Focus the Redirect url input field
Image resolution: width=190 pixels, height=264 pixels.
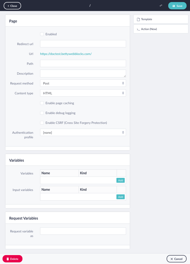(83, 44)
